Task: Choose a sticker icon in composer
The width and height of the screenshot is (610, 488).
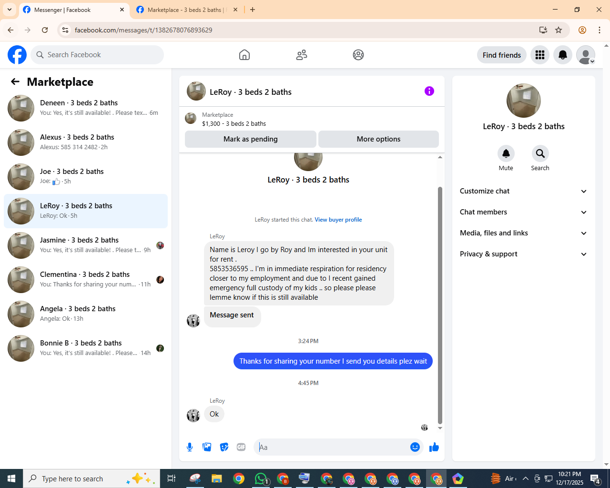Action: [x=224, y=447]
